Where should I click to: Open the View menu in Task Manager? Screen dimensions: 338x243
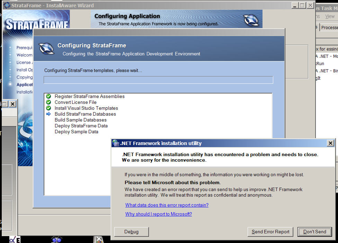point(330,16)
